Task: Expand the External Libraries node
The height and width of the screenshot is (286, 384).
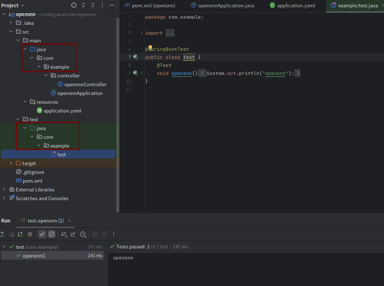Action: pyautogui.click(x=4, y=189)
